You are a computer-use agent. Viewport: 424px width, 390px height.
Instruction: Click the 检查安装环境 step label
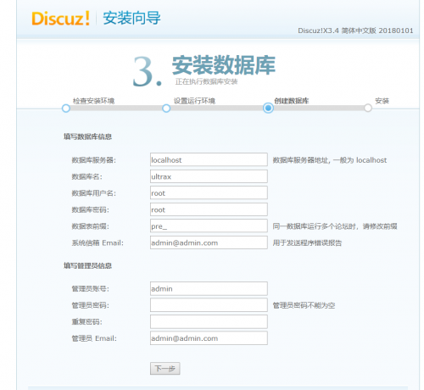tap(93, 101)
